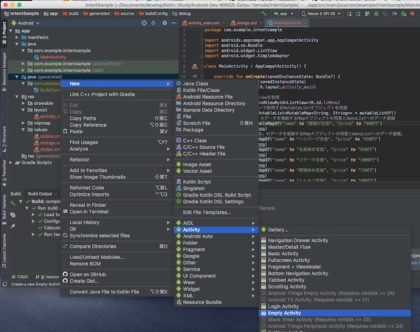Image resolution: width=420 pixels, height=332 pixels.
Task: Open the Fragment submenu in New menu
Action: click(x=216, y=250)
